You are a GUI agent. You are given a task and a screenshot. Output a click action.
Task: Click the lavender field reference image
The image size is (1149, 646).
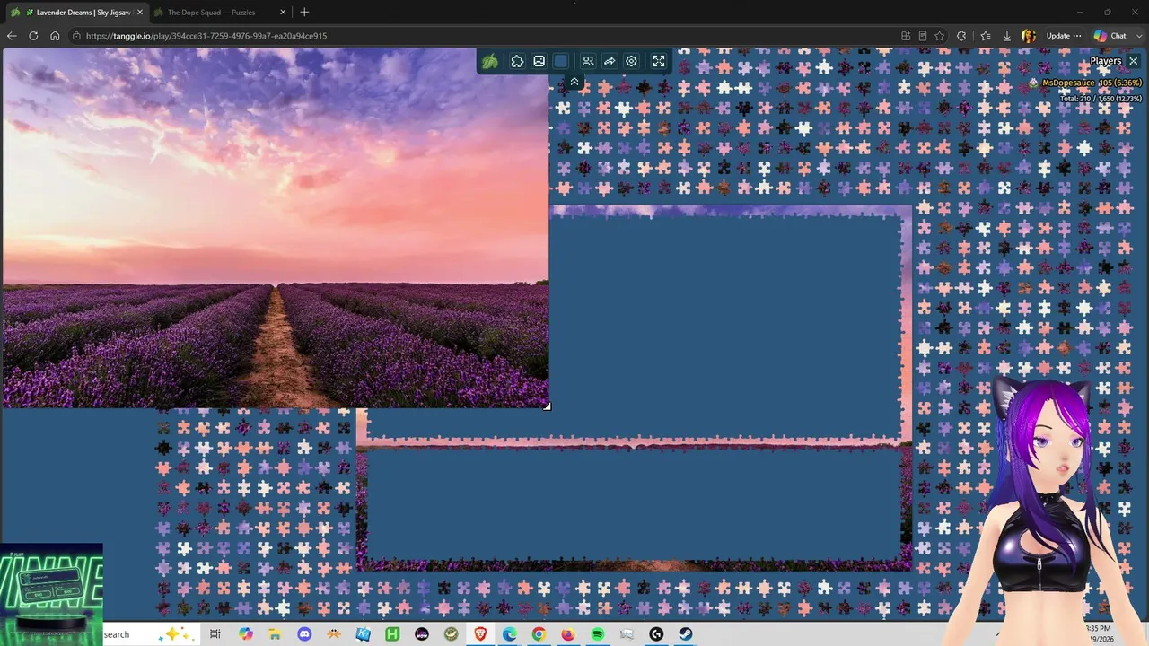click(x=276, y=228)
